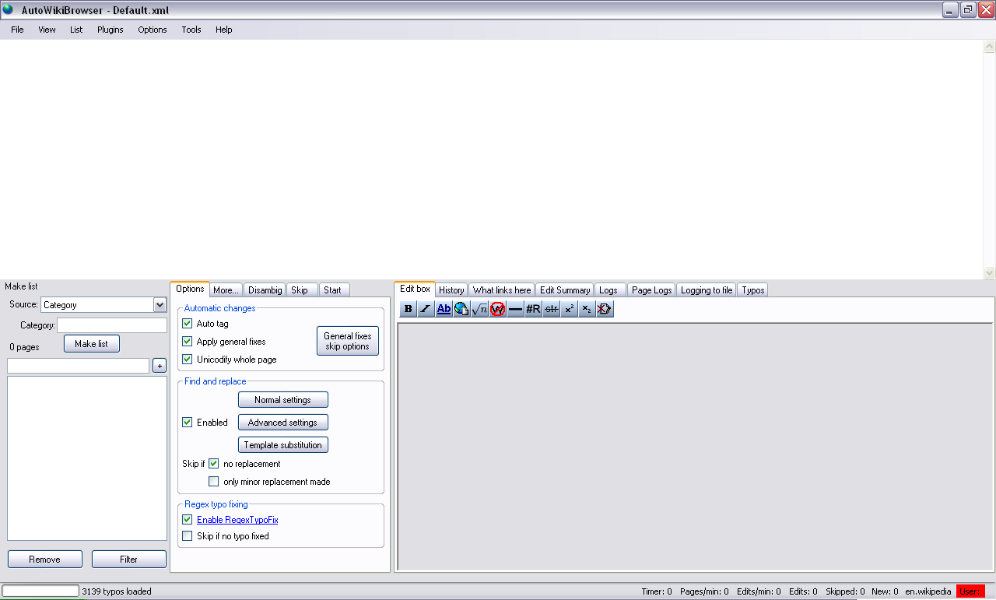This screenshot has width=996, height=600.
Task: Open the File menu
Action: click(17, 30)
